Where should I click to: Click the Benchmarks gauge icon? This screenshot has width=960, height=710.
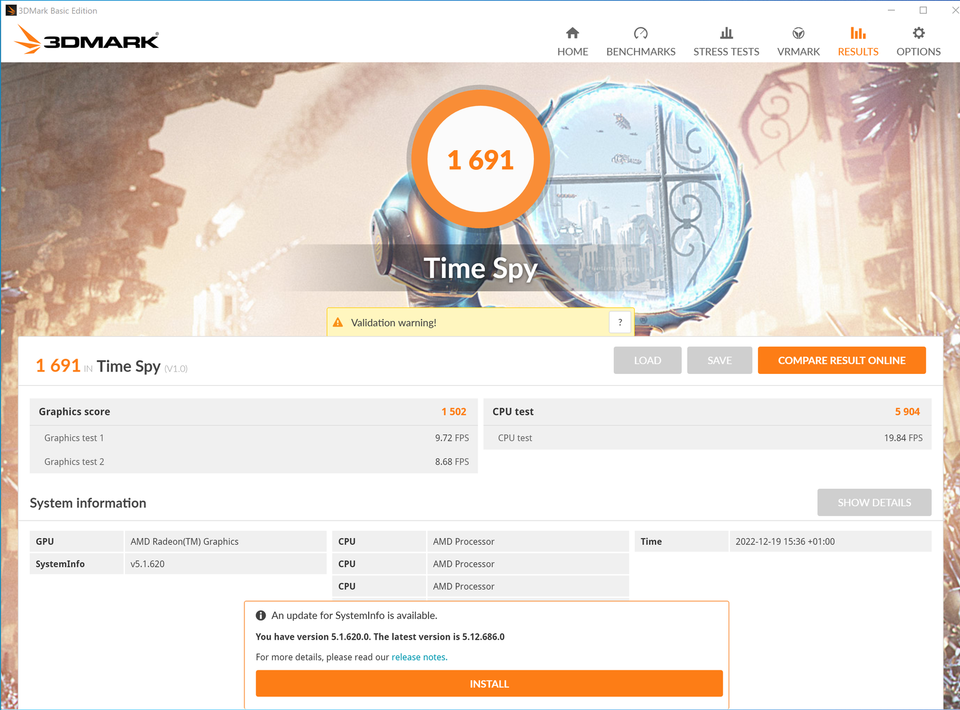[640, 33]
